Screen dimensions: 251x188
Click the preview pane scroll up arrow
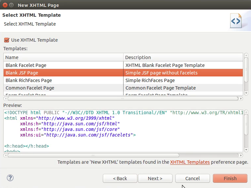point(246,112)
